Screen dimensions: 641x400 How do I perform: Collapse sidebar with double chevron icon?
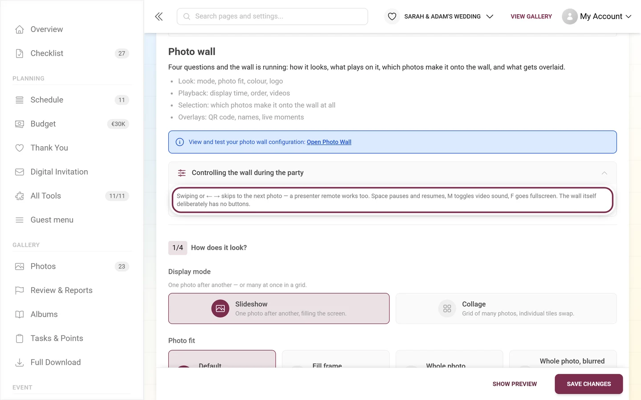(x=159, y=16)
